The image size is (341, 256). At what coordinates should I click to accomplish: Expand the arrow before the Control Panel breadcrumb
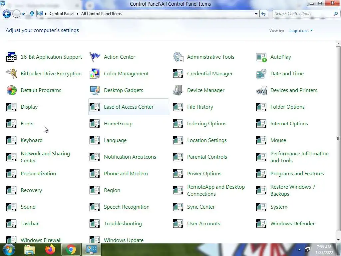[x=46, y=14]
